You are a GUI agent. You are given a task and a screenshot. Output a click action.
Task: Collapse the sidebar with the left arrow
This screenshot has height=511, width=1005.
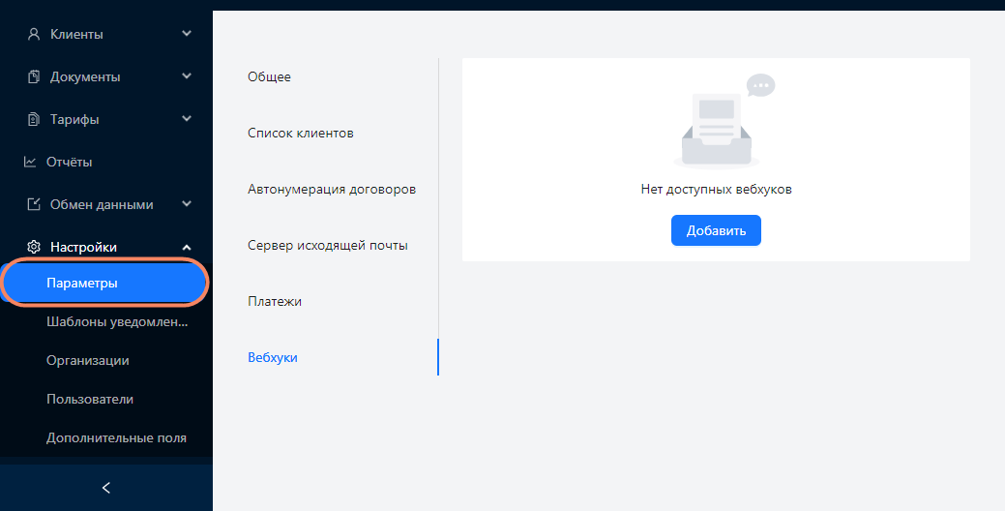click(x=106, y=488)
